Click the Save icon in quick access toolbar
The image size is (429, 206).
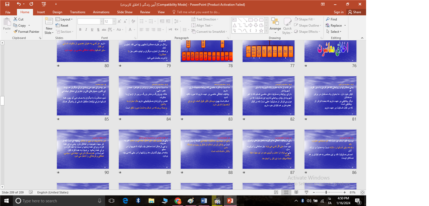pos(8,4)
